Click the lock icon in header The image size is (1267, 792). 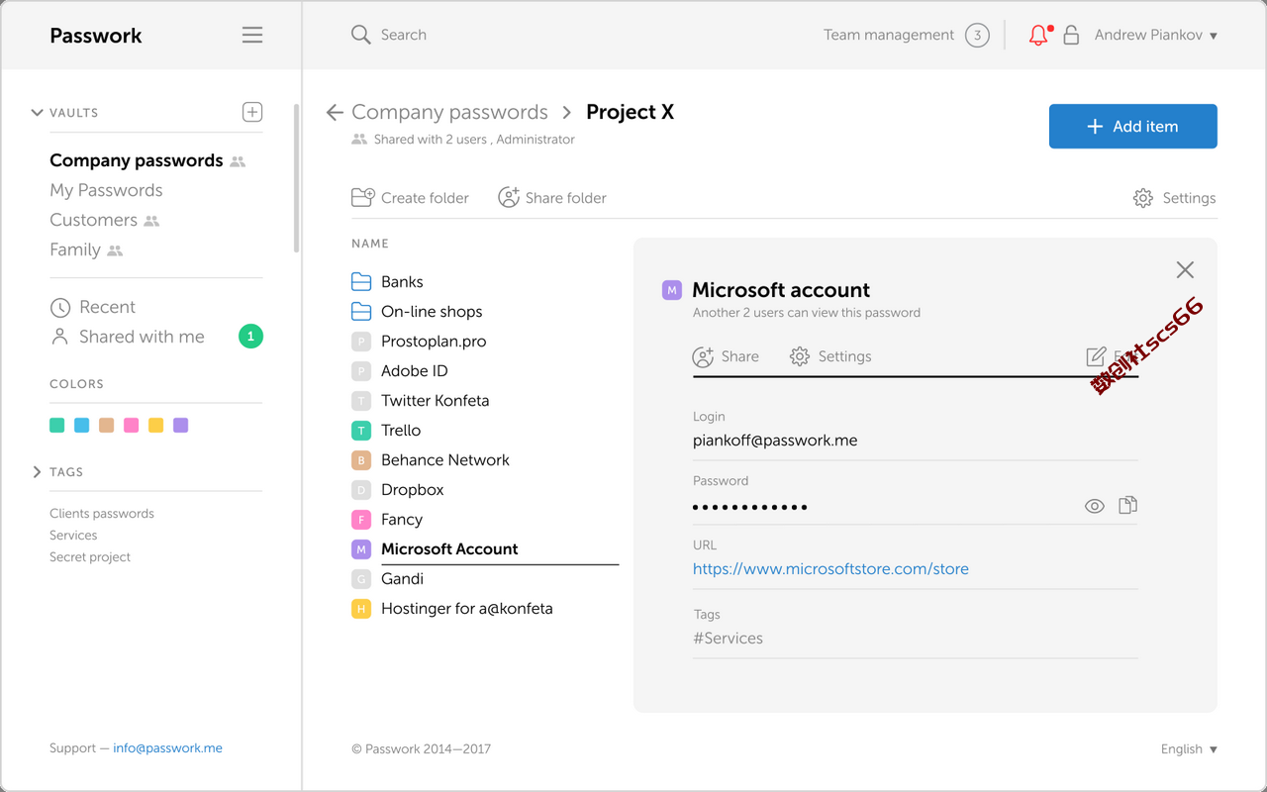pos(1071,36)
